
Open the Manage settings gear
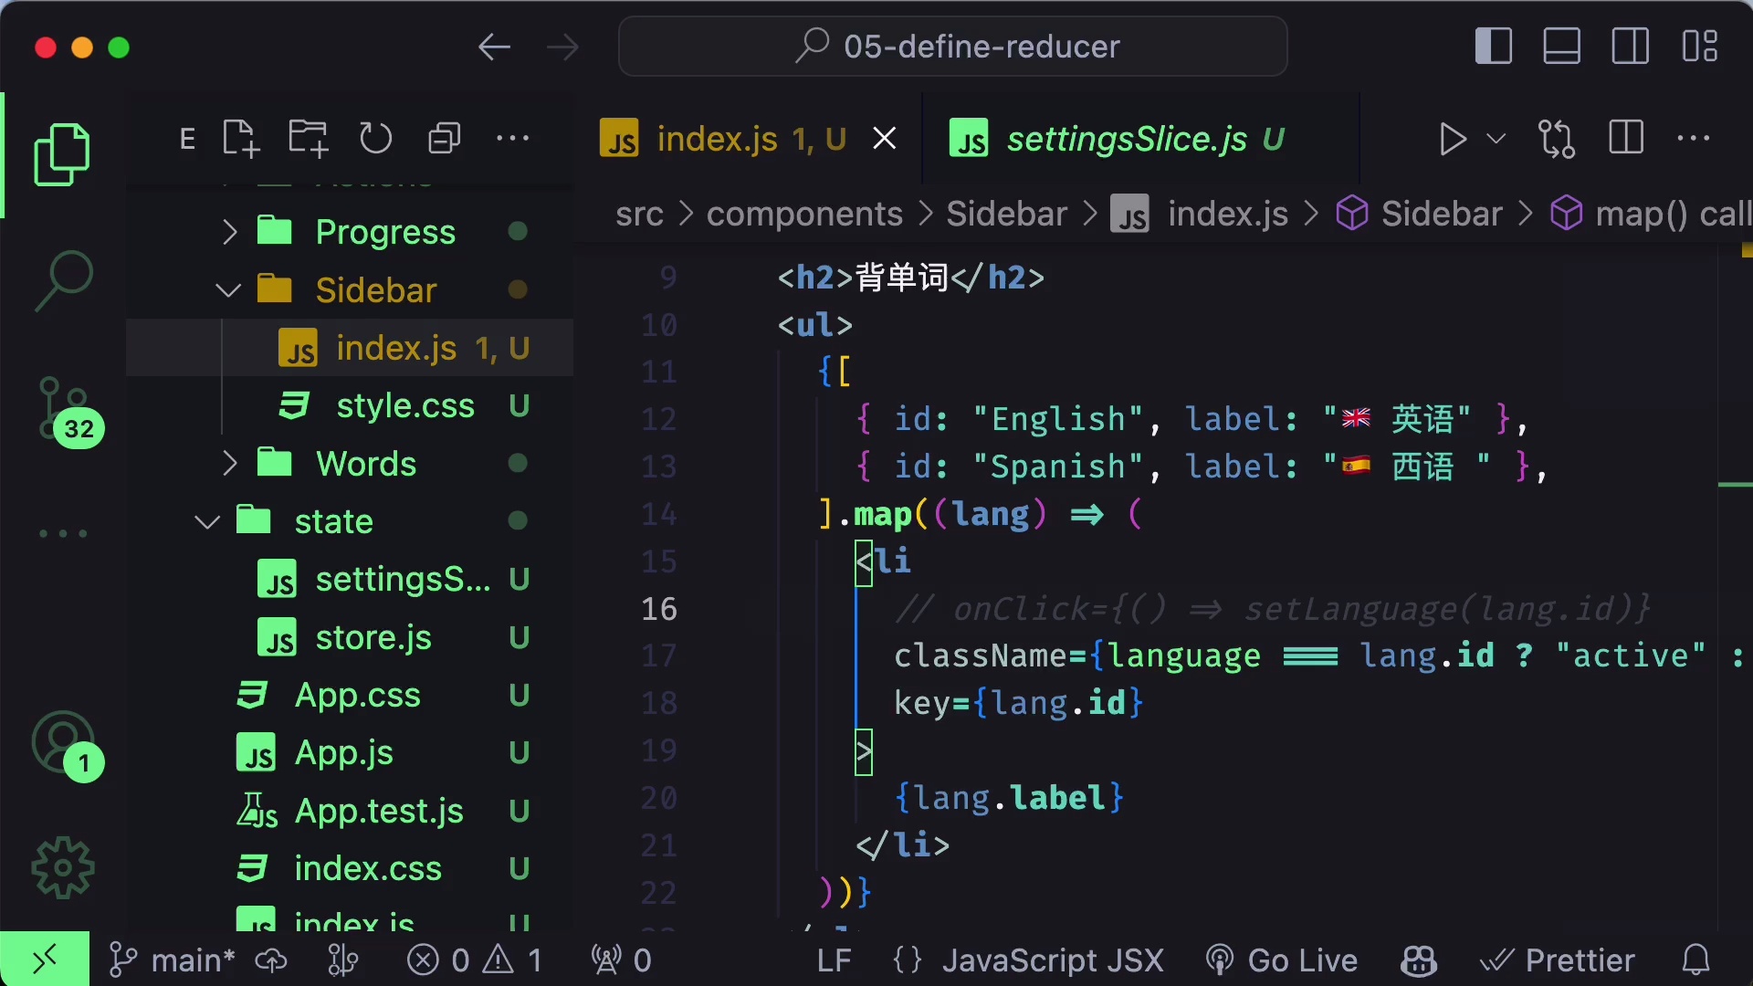click(x=61, y=867)
